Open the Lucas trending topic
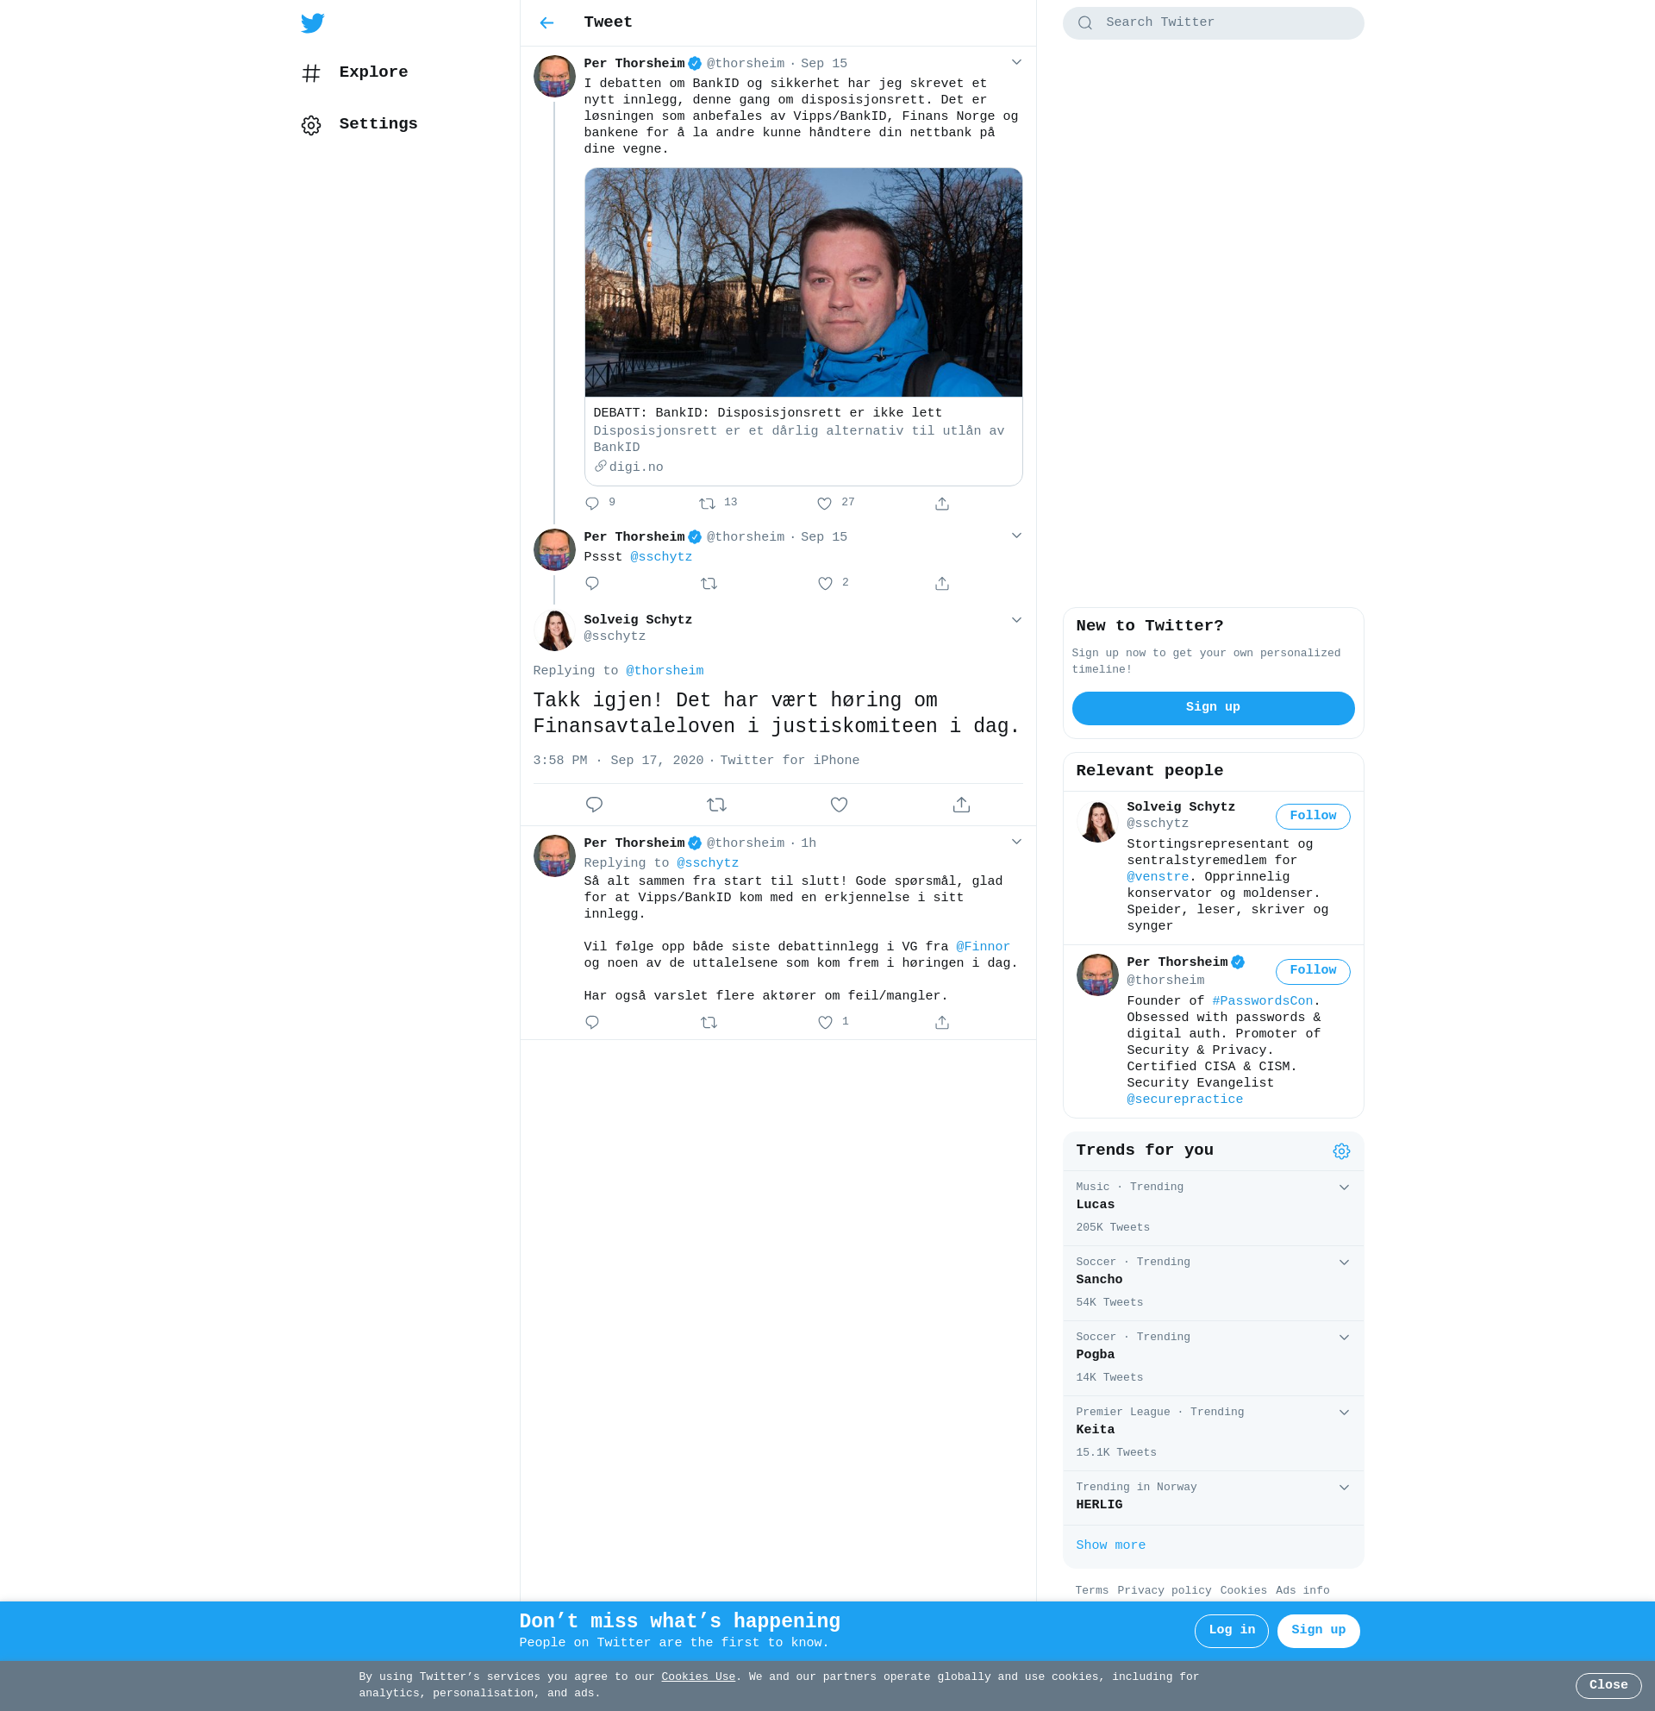1655x1711 pixels. coord(1213,1207)
